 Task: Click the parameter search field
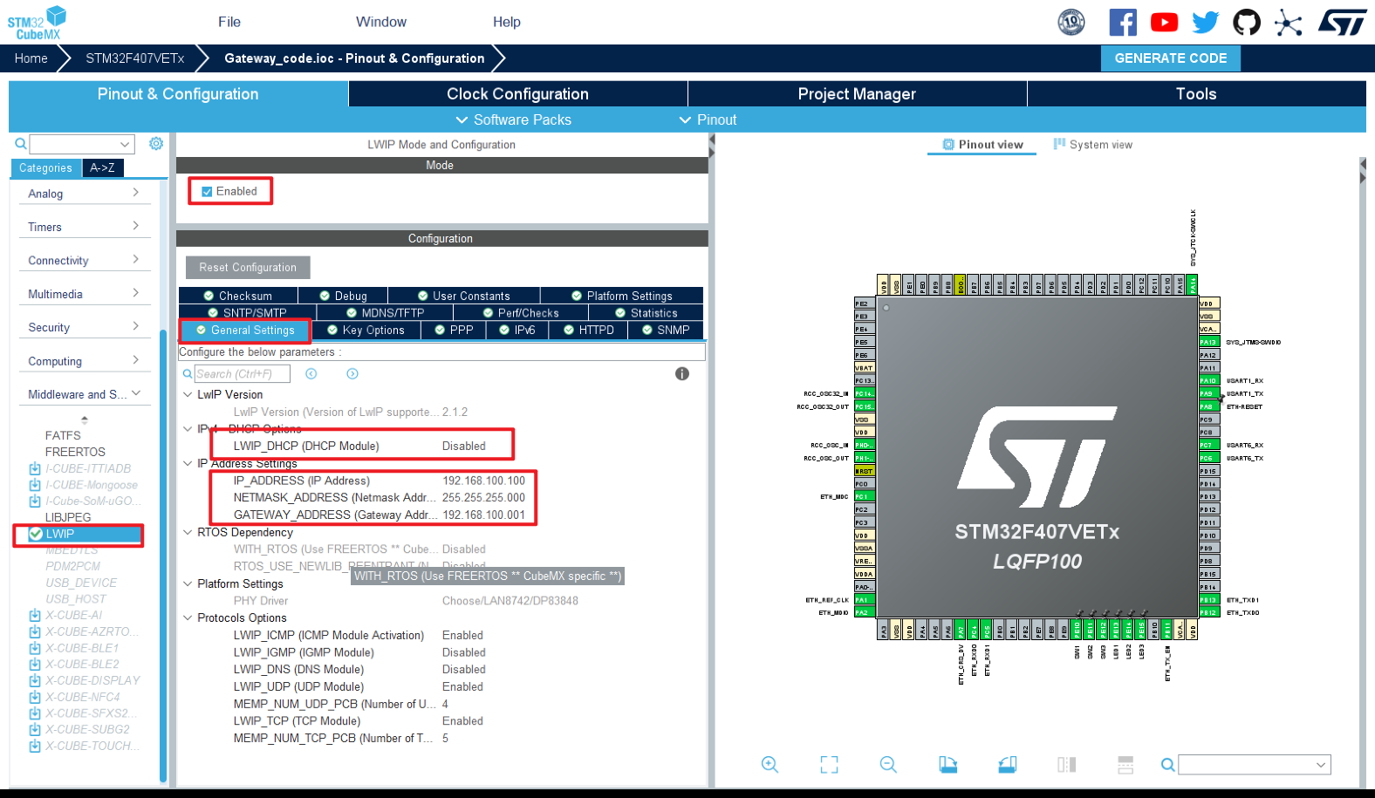coord(242,373)
